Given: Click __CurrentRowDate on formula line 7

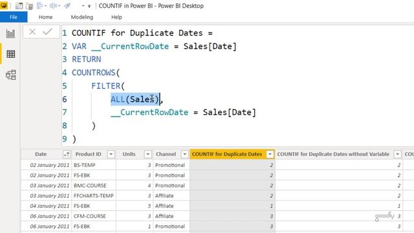Looking at the screenshot, I should 149,113.
